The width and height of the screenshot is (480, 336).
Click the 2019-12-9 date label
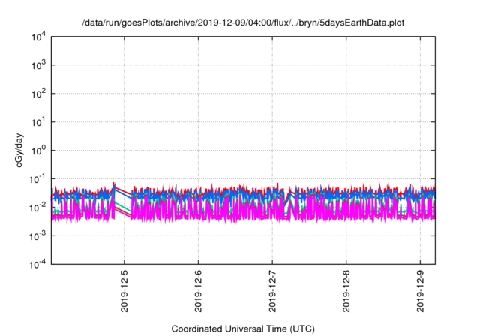(x=420, y=291)
